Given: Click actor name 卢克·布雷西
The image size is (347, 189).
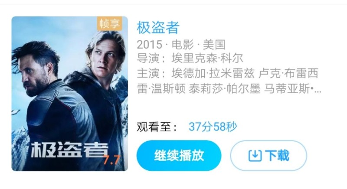Looking at the screenshot, I should [x=288, y=74].
